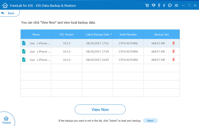Click iOS version 10.3.3 in the 17:52 row
This screenshot has width=199, height=126.
pyautogui.click(x=67, y=43)
